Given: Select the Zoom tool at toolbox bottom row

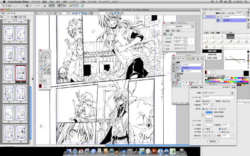Looking at the screenshot, I should pos(45,81).
